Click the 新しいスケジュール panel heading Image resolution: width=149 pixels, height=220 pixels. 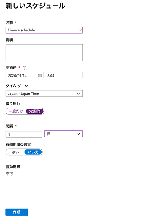pyautogui.click(x=35, y=6)
